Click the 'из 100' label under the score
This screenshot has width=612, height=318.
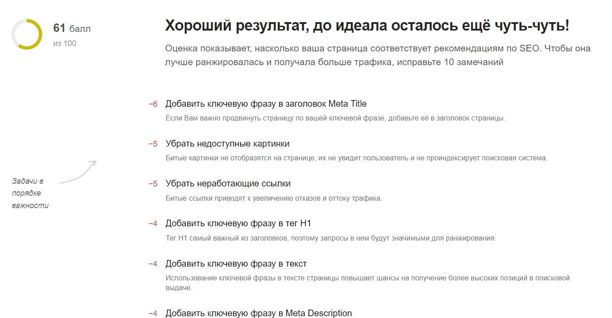[64, 43]
